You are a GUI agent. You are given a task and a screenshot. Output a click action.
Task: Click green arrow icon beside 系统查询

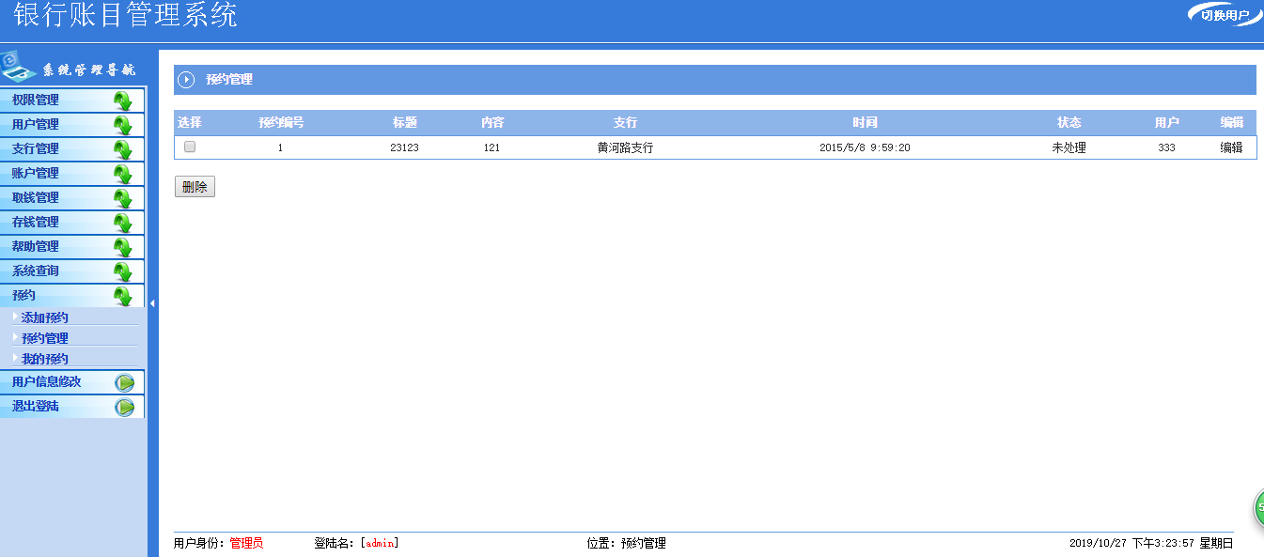[122, 272]
